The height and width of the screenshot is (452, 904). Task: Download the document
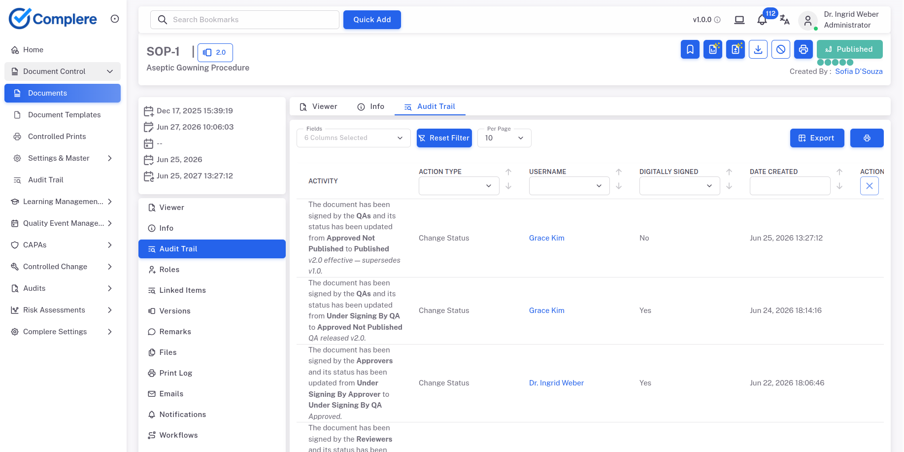coord(758,49)
